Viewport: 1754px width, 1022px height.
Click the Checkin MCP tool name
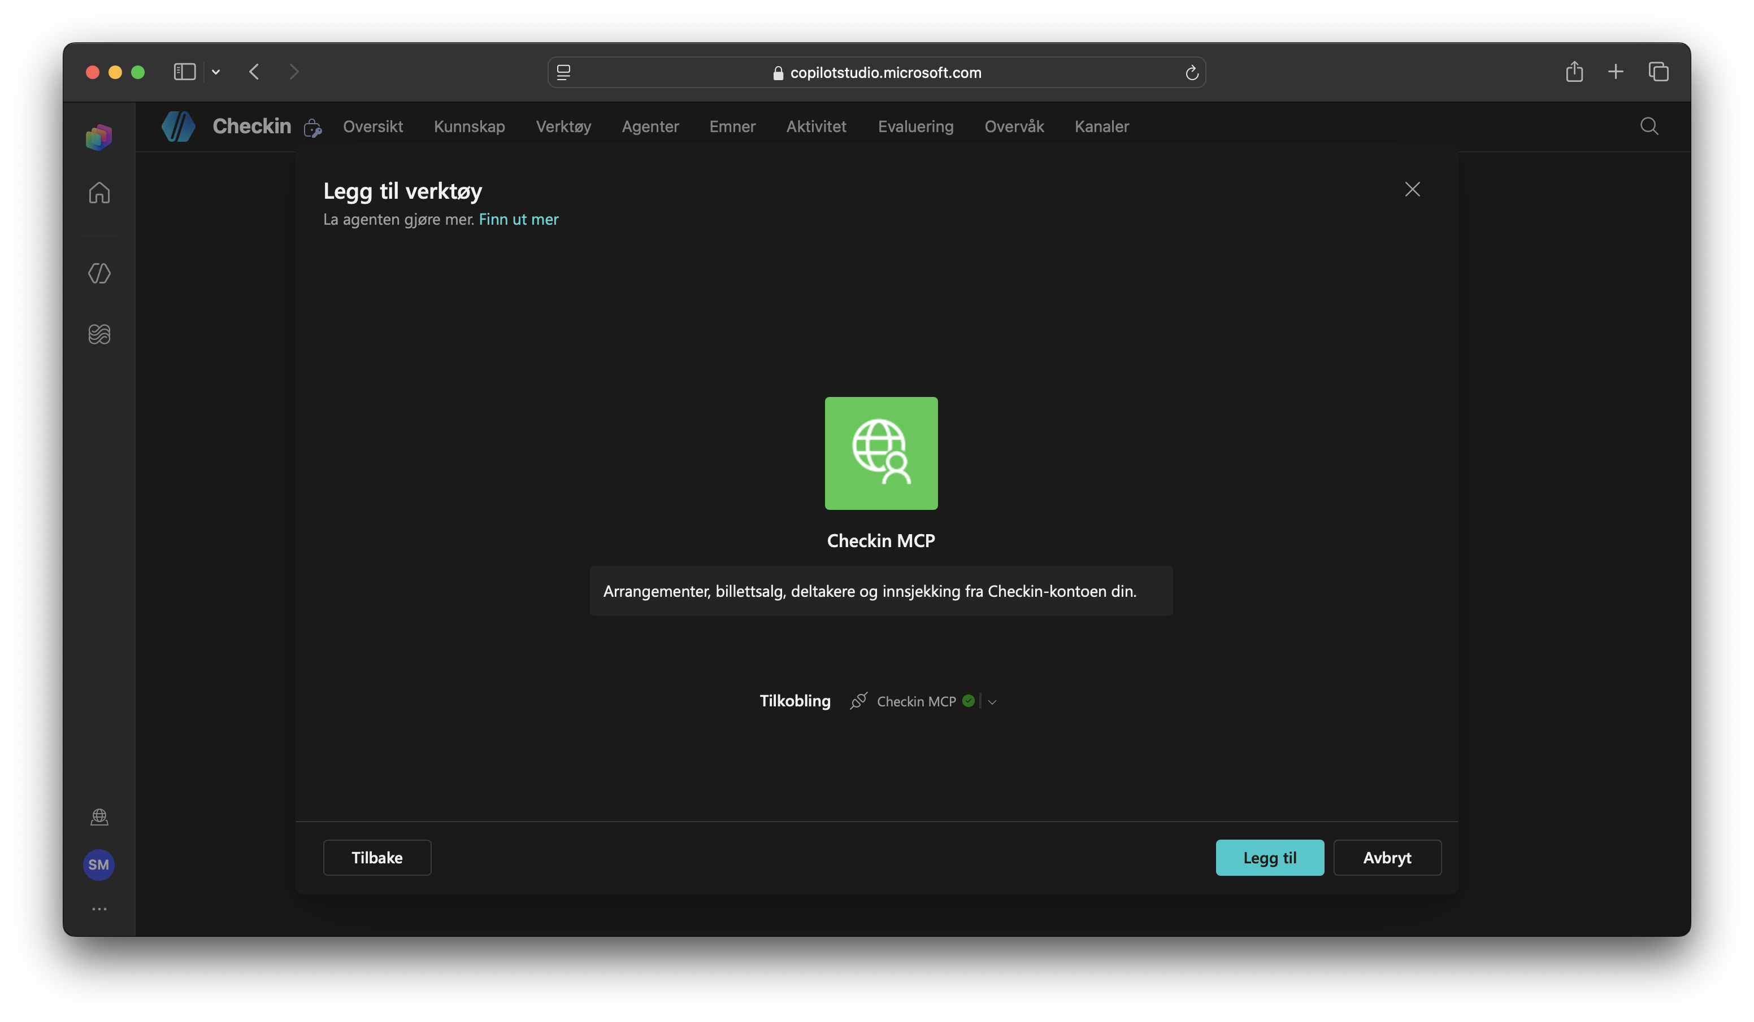pos(881,540)
